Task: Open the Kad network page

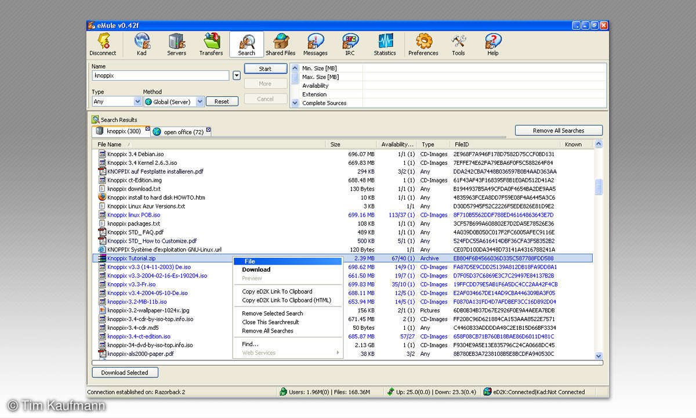Action: coord(142,45)
